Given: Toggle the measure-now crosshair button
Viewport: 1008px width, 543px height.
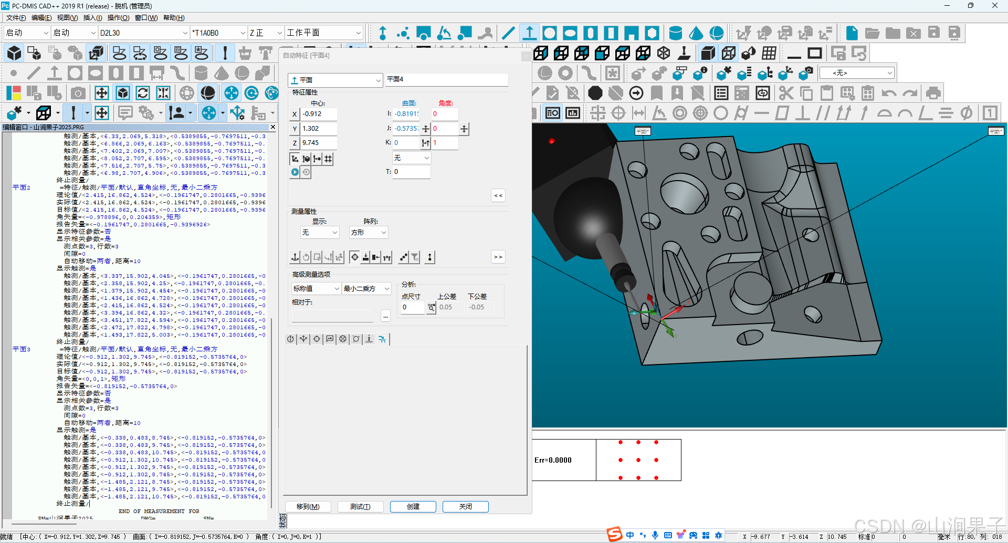Looking at the screenshot, I should [x=355, y=257].
